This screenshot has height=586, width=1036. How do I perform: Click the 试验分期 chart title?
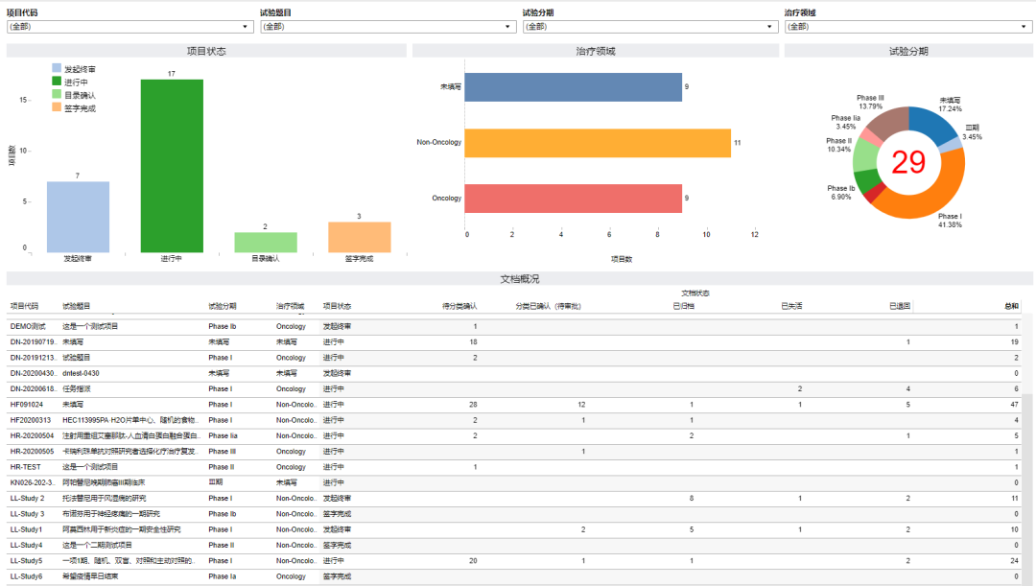coord(908,51)
